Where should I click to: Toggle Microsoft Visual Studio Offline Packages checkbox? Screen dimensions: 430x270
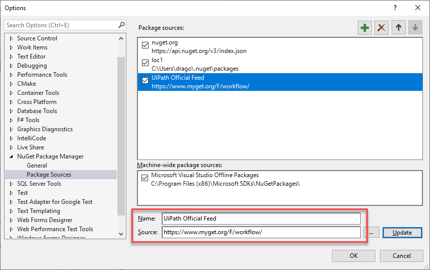click(x=146, y=179)
